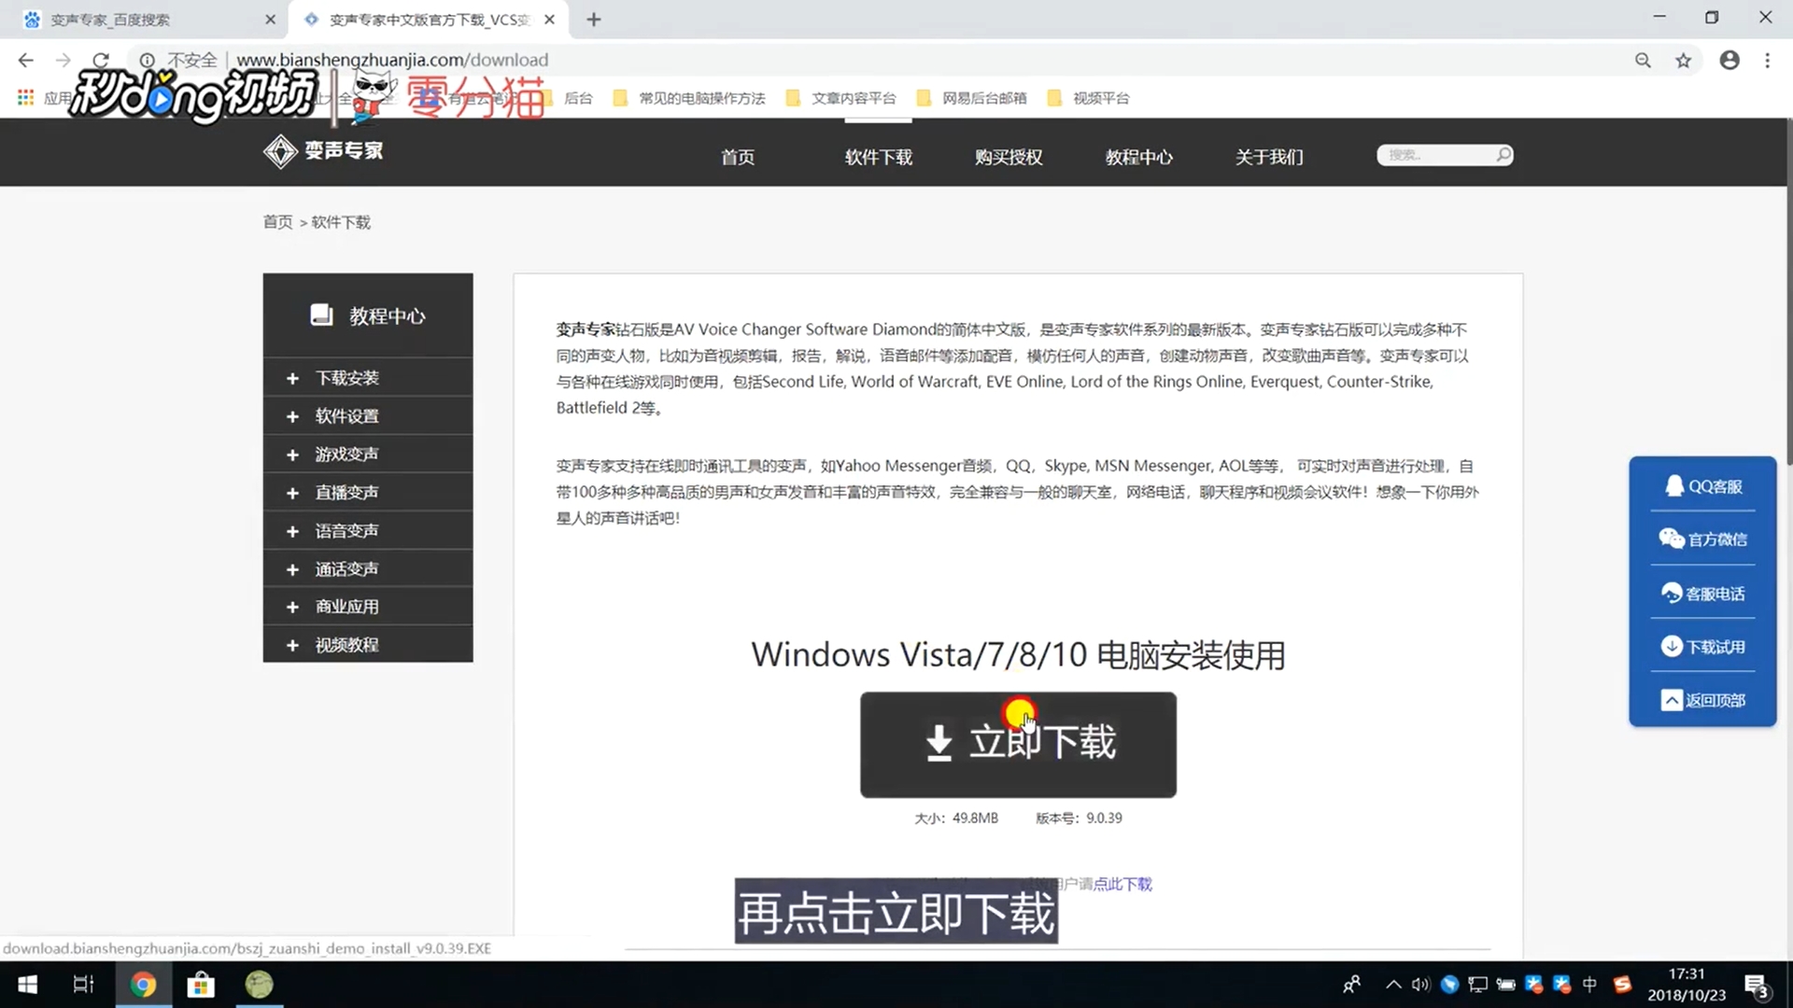Open 客服电话 in the floating panel

pyautogui.click(x=1703, y=594)
